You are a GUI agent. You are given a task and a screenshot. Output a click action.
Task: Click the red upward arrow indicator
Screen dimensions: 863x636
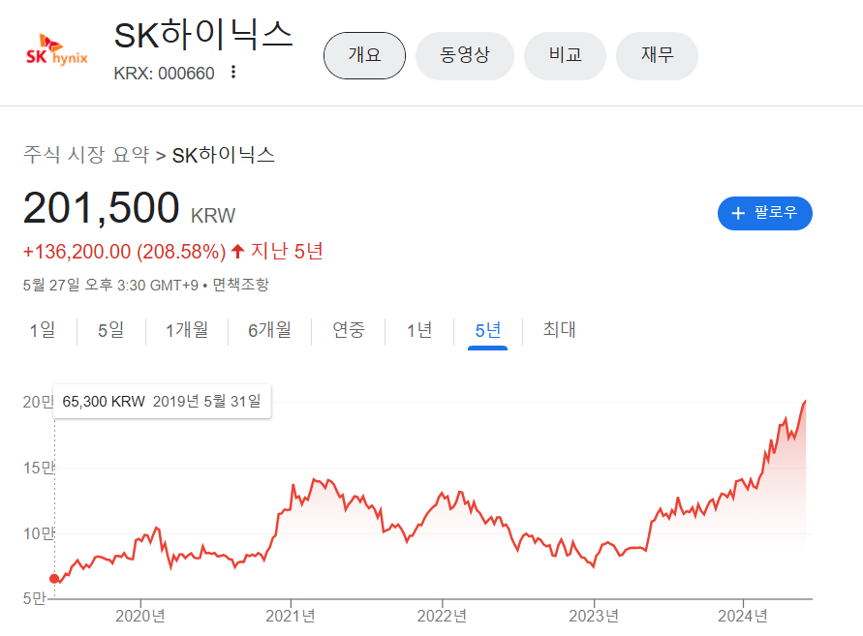click(237, 252)
